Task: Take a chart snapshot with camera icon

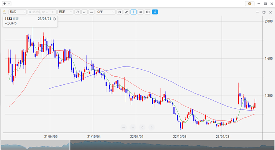Action: point(148,12)
